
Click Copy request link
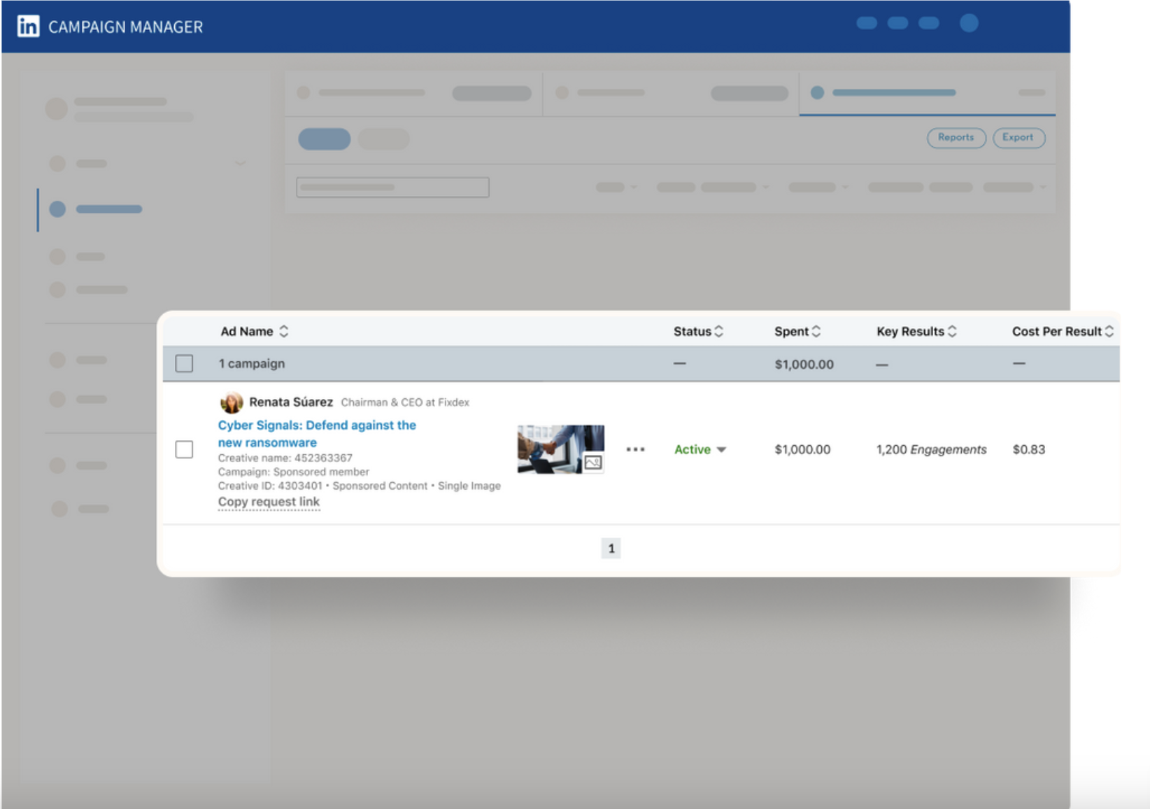point(269,502)
